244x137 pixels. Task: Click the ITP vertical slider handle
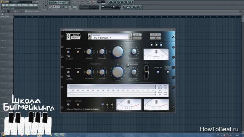tap(146, 72)
